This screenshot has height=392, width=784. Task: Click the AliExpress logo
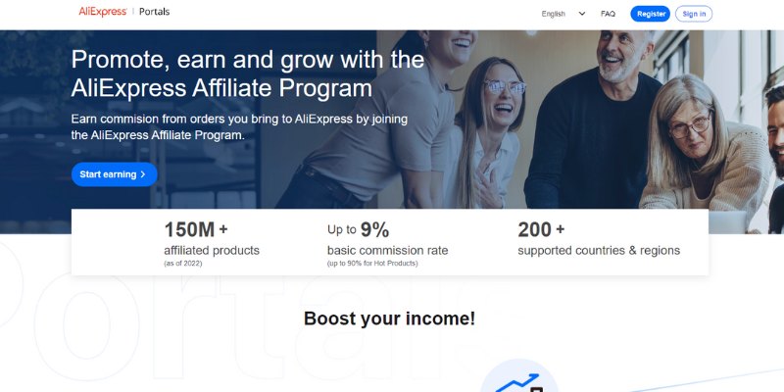click(103, 12)
